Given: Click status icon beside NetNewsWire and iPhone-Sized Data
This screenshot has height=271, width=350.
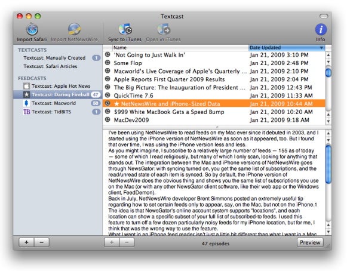Looking at the screenshot, I should [x=108, y=103].
